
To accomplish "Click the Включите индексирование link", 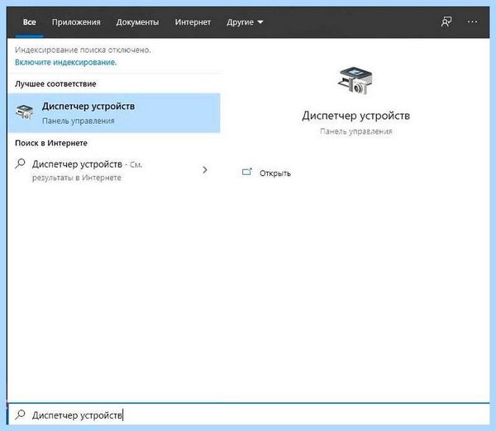I will (x=66, y=62).
